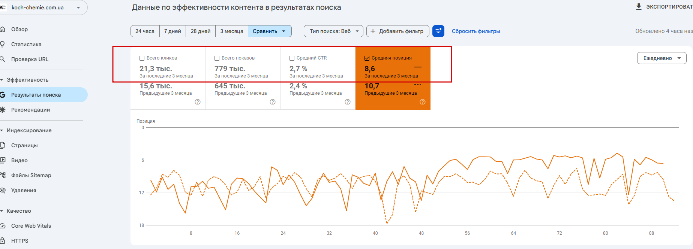Uncheck the Средняя позиция checkbox
This screenshot has height=249, width=693.
coord(367,58)
